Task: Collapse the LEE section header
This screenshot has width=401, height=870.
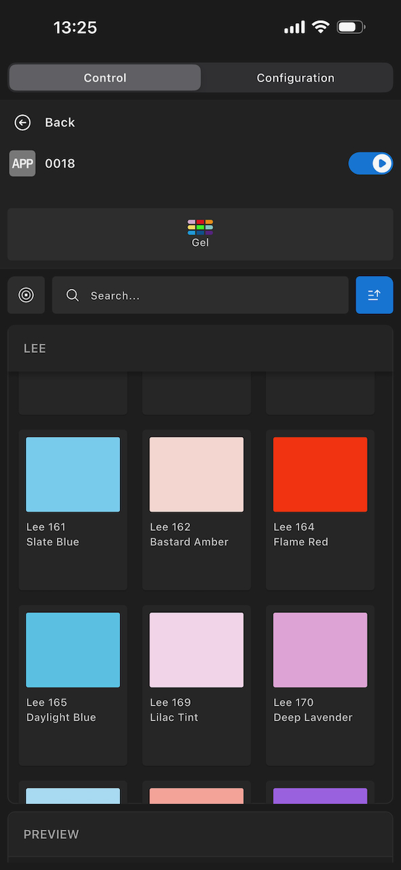Action: click(200, 349)
